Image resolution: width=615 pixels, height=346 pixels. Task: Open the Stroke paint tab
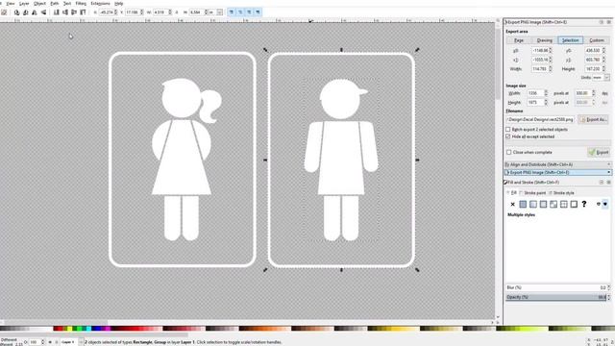pos(532,193)
